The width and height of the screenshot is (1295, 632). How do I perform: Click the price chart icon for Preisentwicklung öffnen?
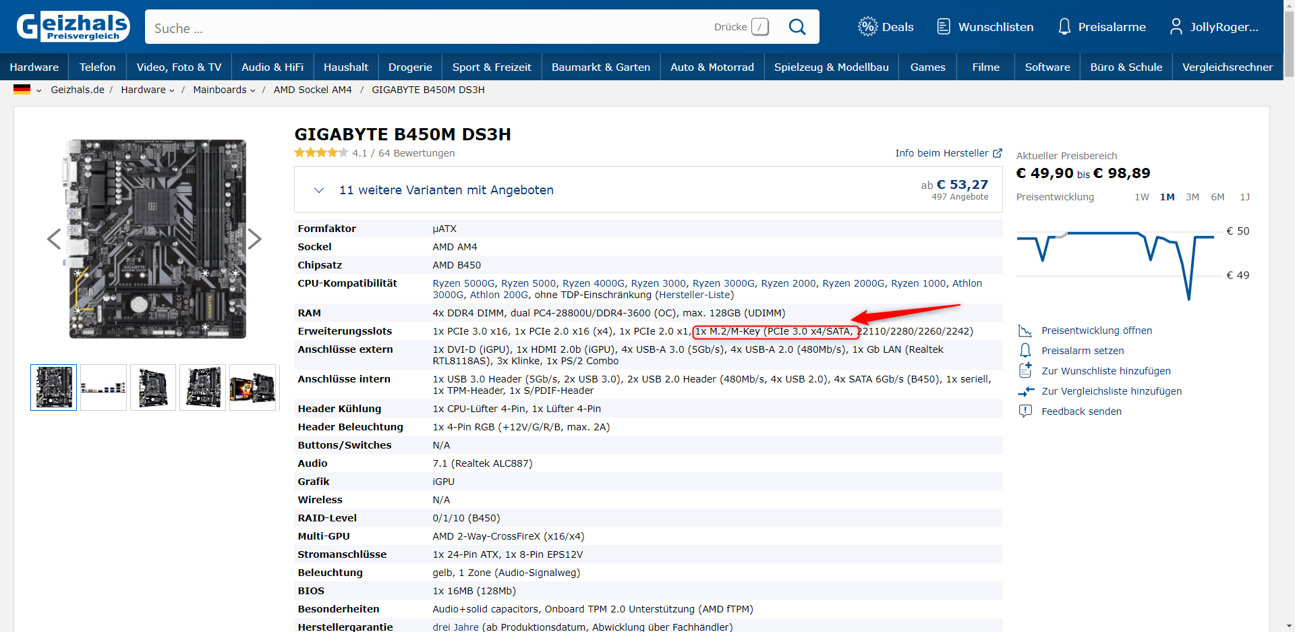click(x=1025, y=331)
